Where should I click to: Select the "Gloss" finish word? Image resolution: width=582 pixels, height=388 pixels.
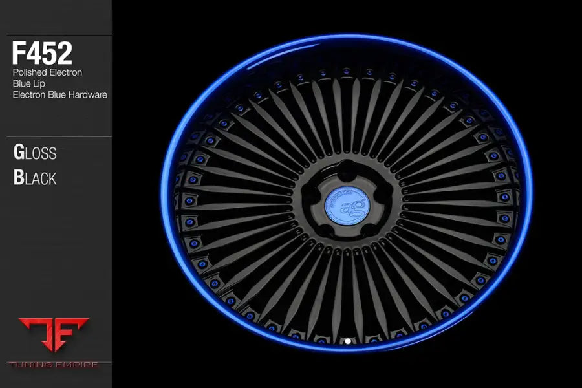click(35, 153)
